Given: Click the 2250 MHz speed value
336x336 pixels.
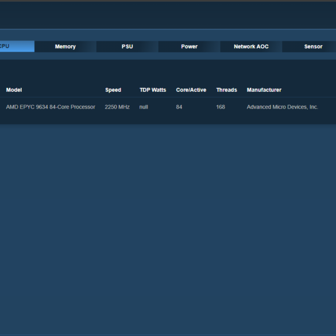Looking at the screenshot, I should point(117,107).
